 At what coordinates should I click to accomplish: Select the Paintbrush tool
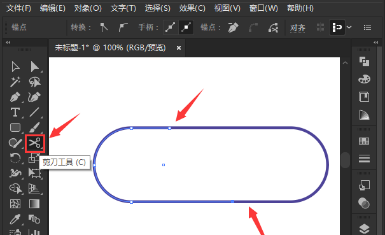pyautogui.click(x=34, y=127)
